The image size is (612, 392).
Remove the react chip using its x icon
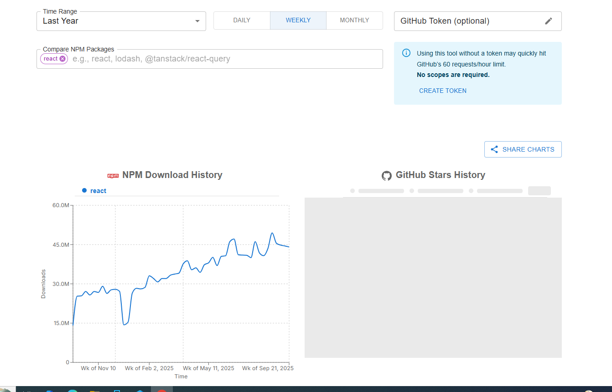62,59
